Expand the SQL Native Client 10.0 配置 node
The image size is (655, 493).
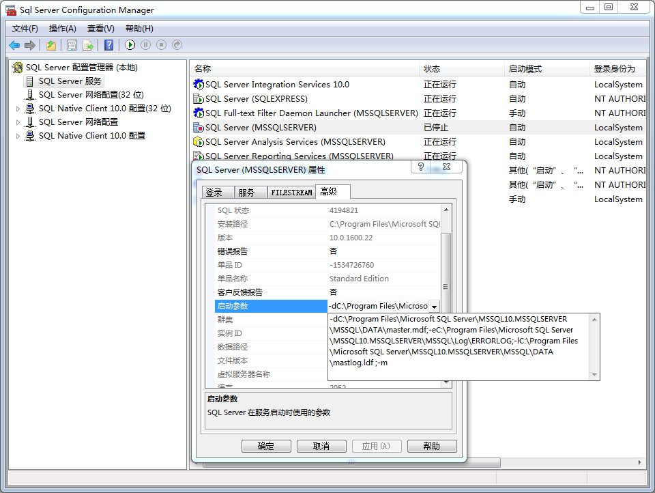(x=18, y=136)
